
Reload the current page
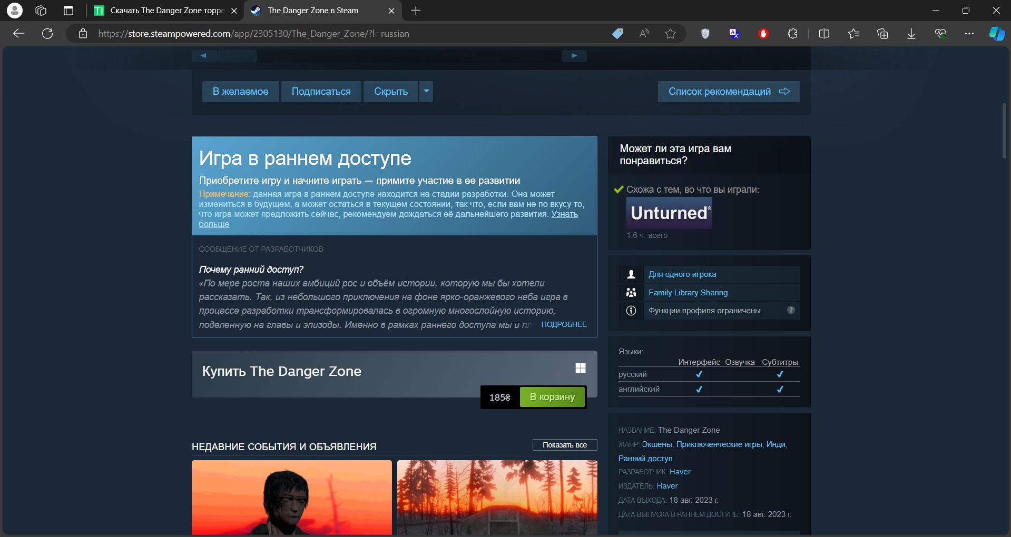pyautogui.click(x=47, y=34)
